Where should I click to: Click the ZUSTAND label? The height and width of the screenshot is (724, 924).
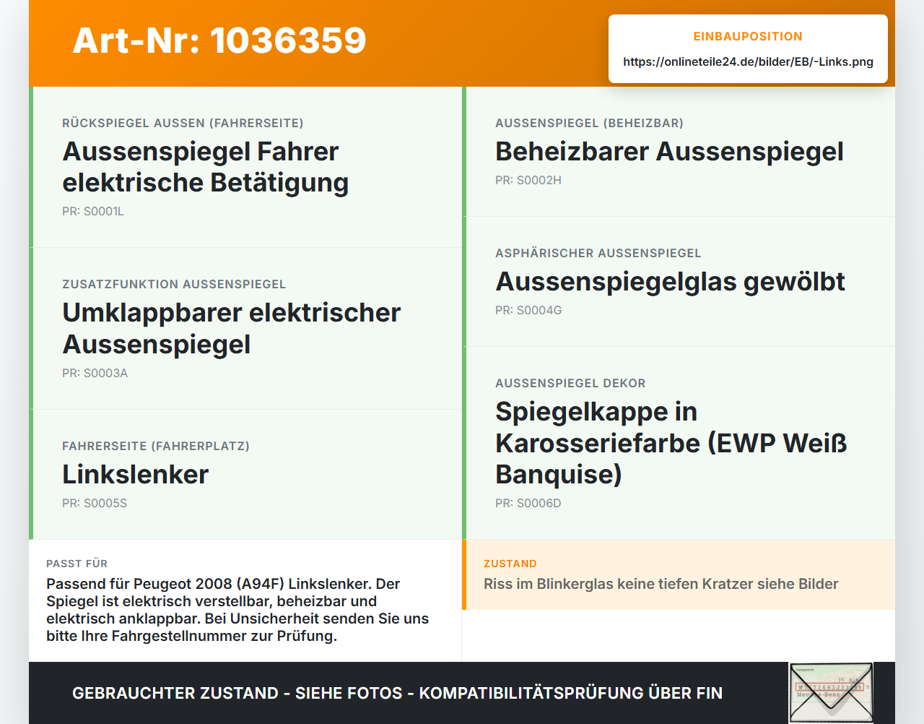(x=510, y=564)
